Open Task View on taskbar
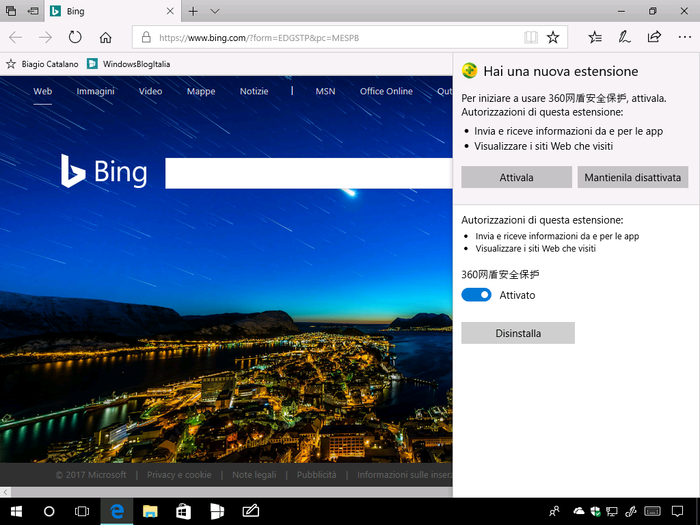This screenshot has width=700, height=525. [x=82, y=511]
